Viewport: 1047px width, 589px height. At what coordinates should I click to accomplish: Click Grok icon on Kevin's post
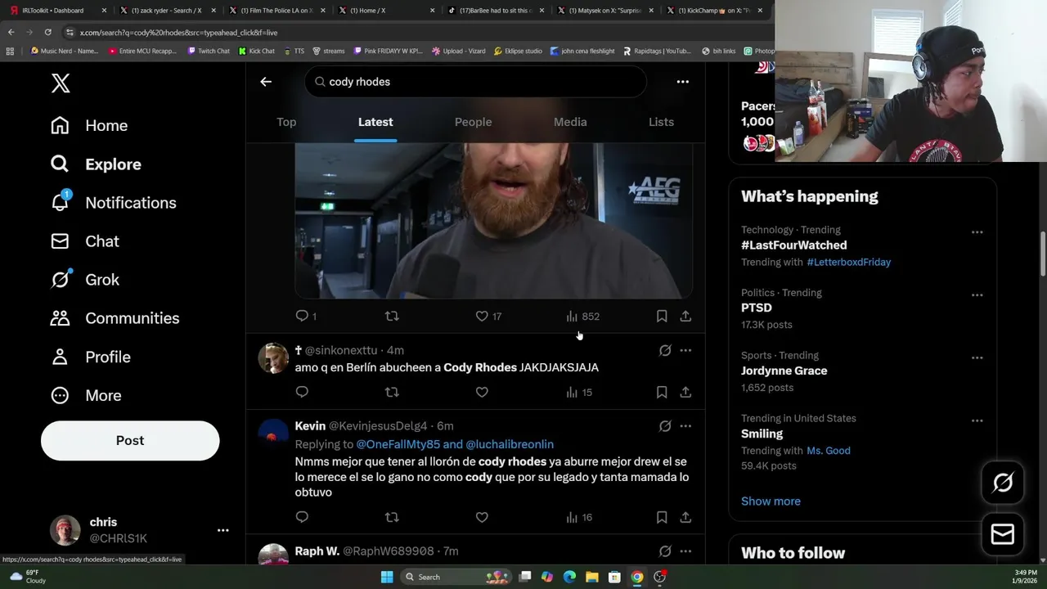pyautogui.click(x=665, y=426)
